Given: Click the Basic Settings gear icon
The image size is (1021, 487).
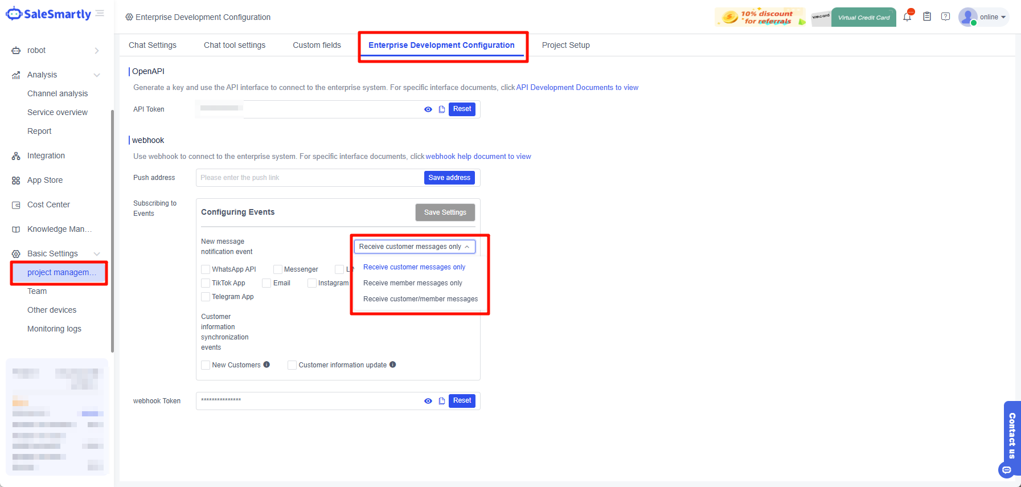Looking at the screenshot, I should tap(16, 254).
